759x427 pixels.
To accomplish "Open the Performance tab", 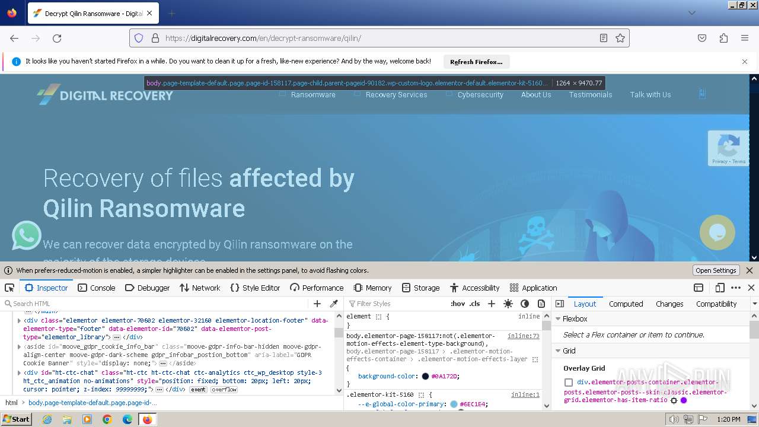I will coord(317,288).
